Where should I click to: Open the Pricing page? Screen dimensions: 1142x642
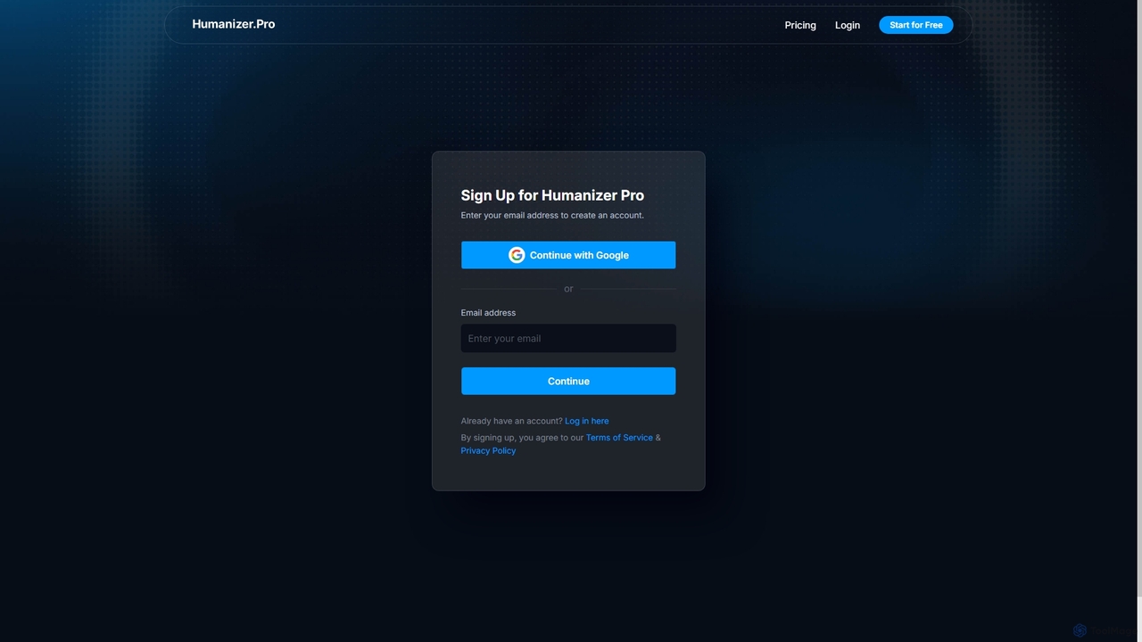click(x=800, y=25)
